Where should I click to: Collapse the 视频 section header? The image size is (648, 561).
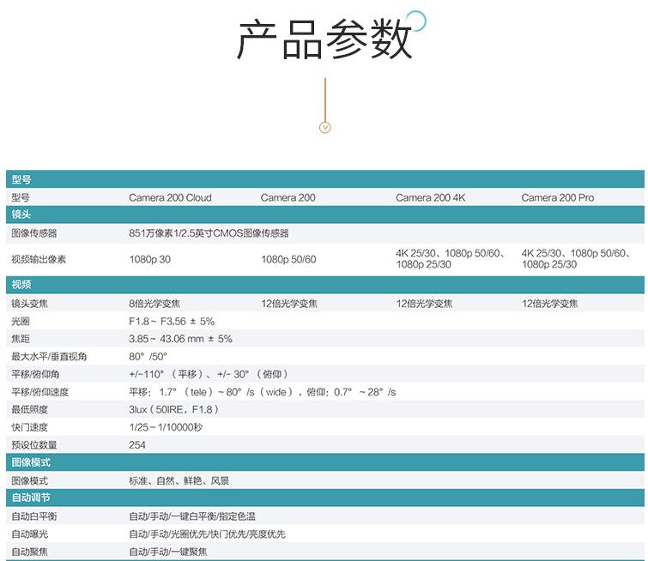[x=324, y=286]
